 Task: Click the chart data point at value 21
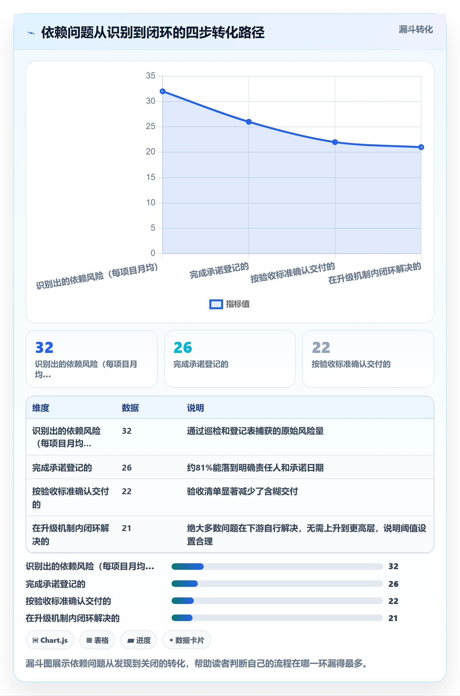[421, 147]
